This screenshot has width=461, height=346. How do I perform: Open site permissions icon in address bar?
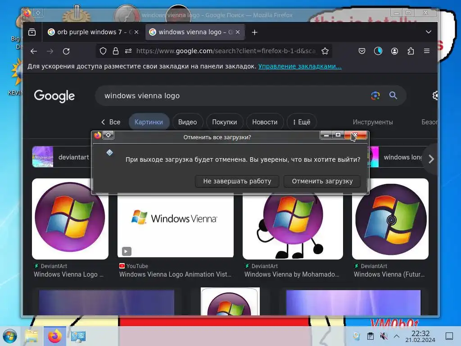tap(128, 51)
